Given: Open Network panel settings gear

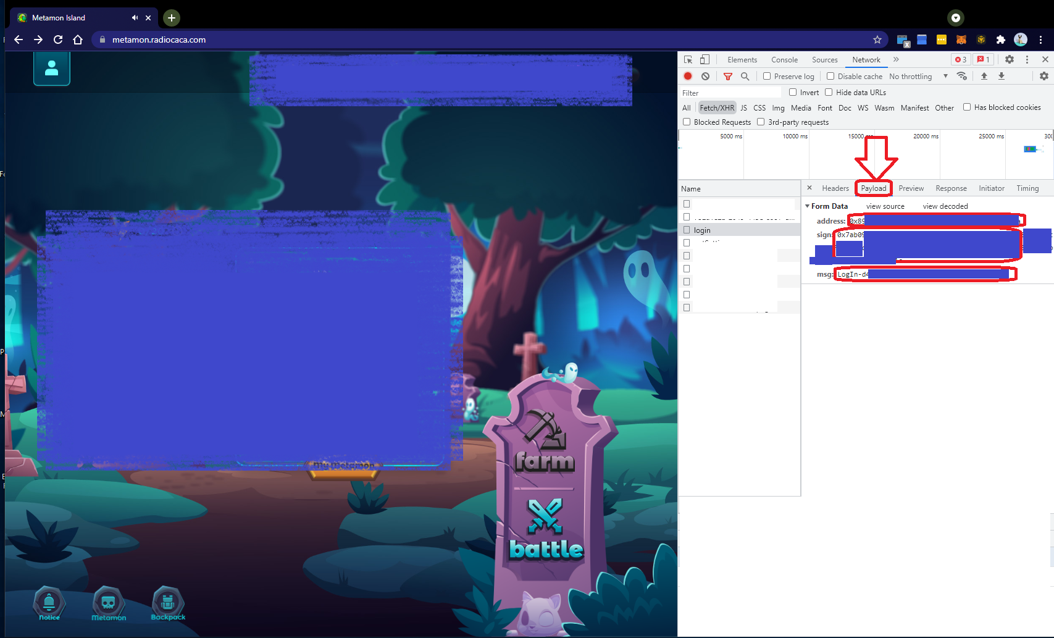Looking at the screenshot, I should pyautogui.click(x=1044, y=76).
